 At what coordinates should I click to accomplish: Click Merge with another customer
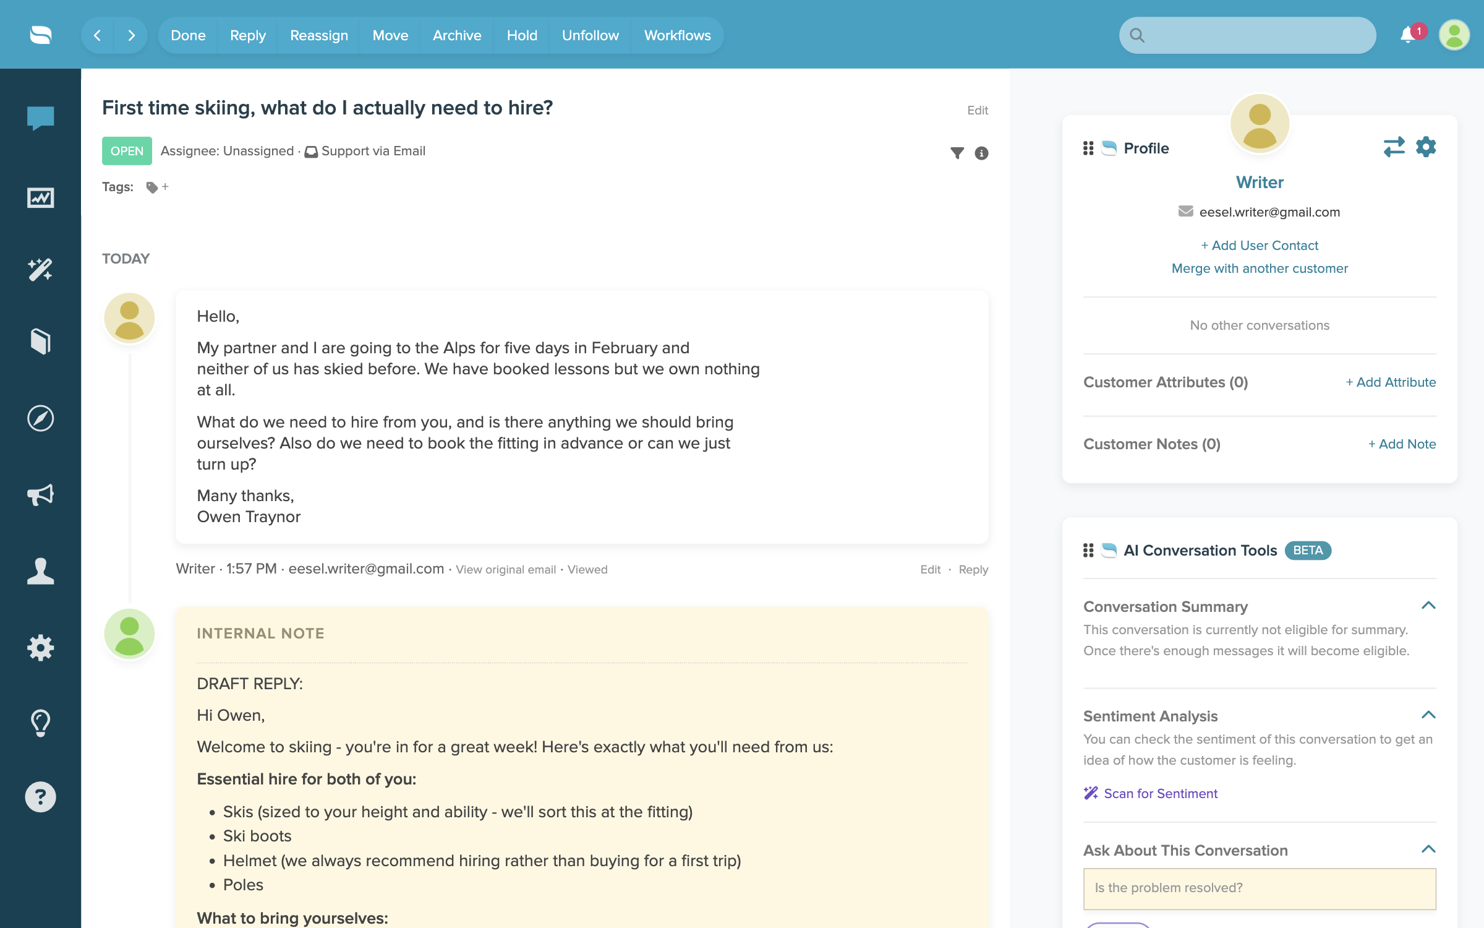pos(1260,269)
